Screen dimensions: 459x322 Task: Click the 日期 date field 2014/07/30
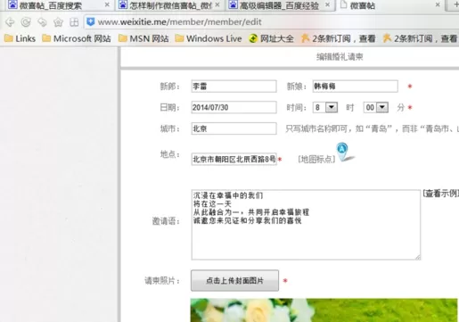[234, 107]
